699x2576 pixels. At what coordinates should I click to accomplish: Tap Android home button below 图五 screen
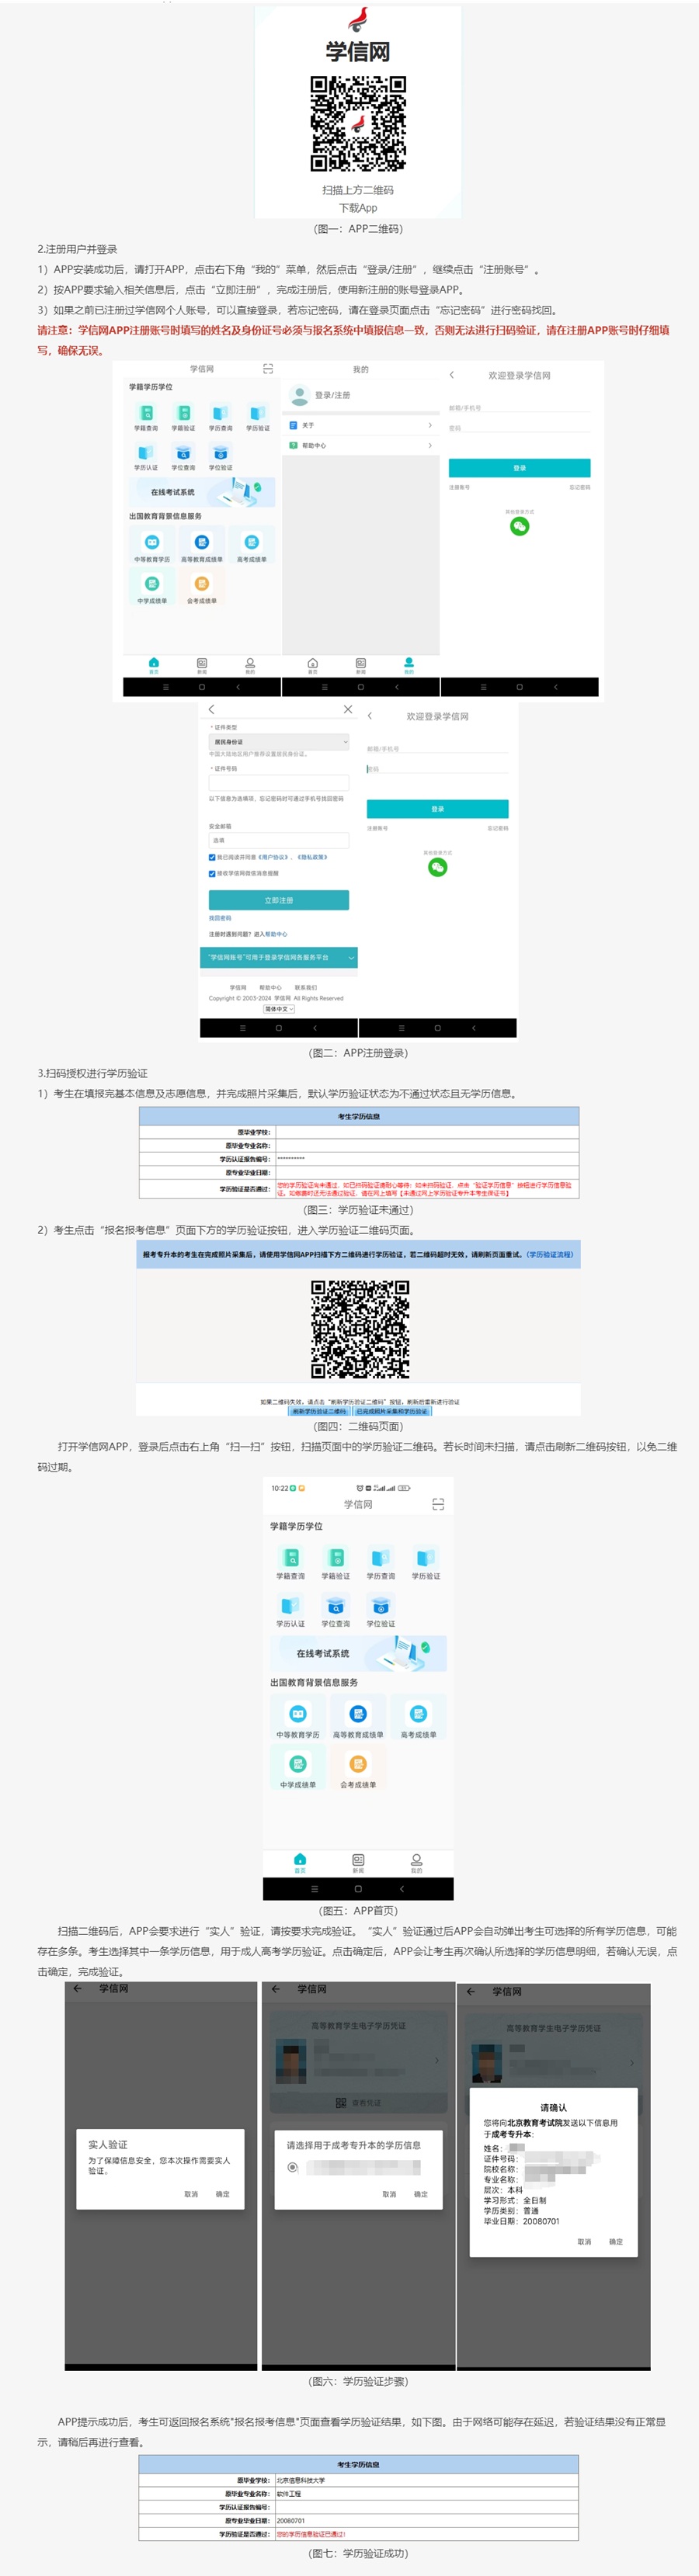tap(358, 1889)
